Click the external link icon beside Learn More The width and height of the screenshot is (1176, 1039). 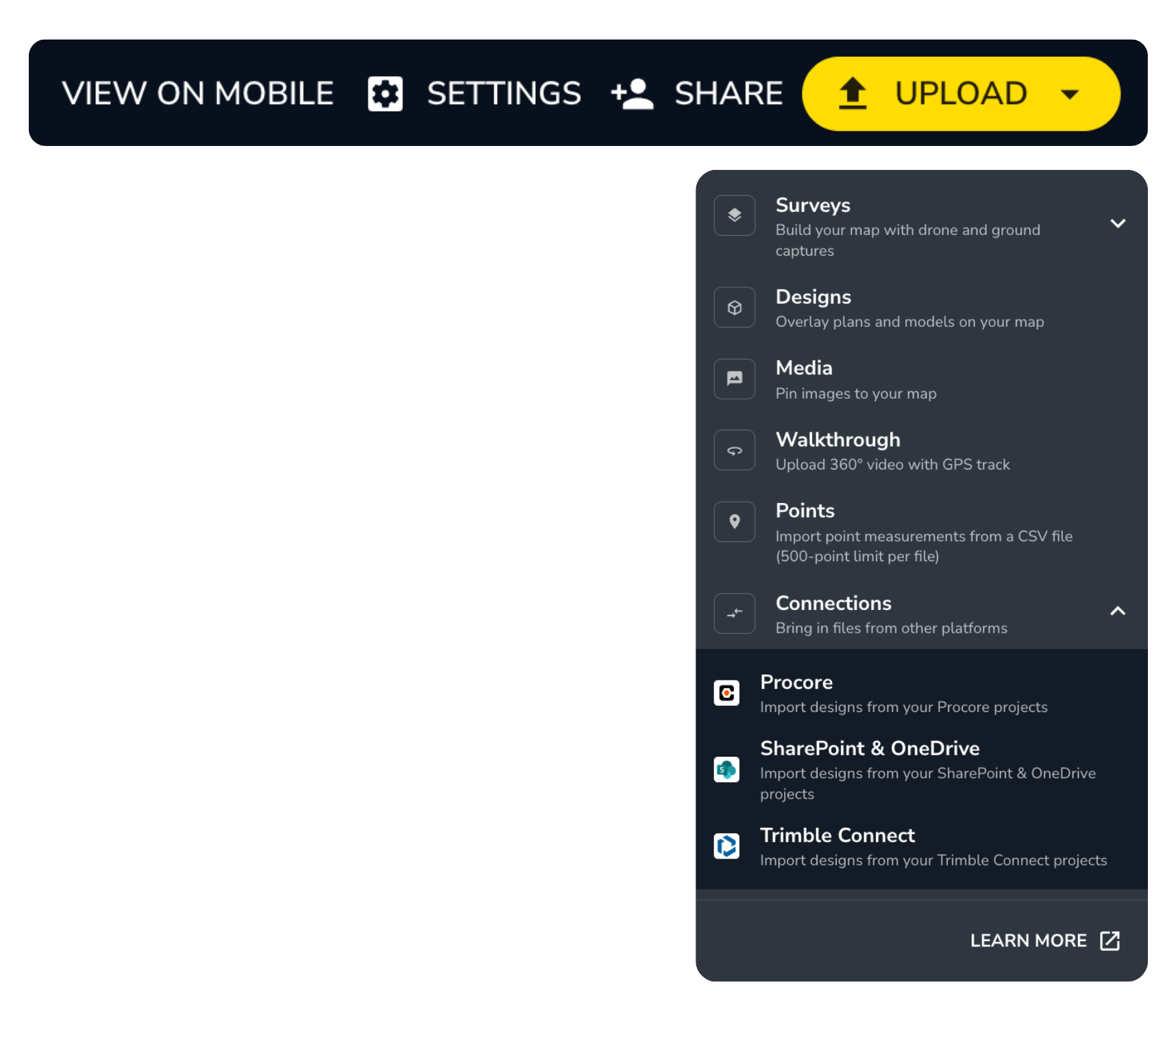pos(1110,940)
